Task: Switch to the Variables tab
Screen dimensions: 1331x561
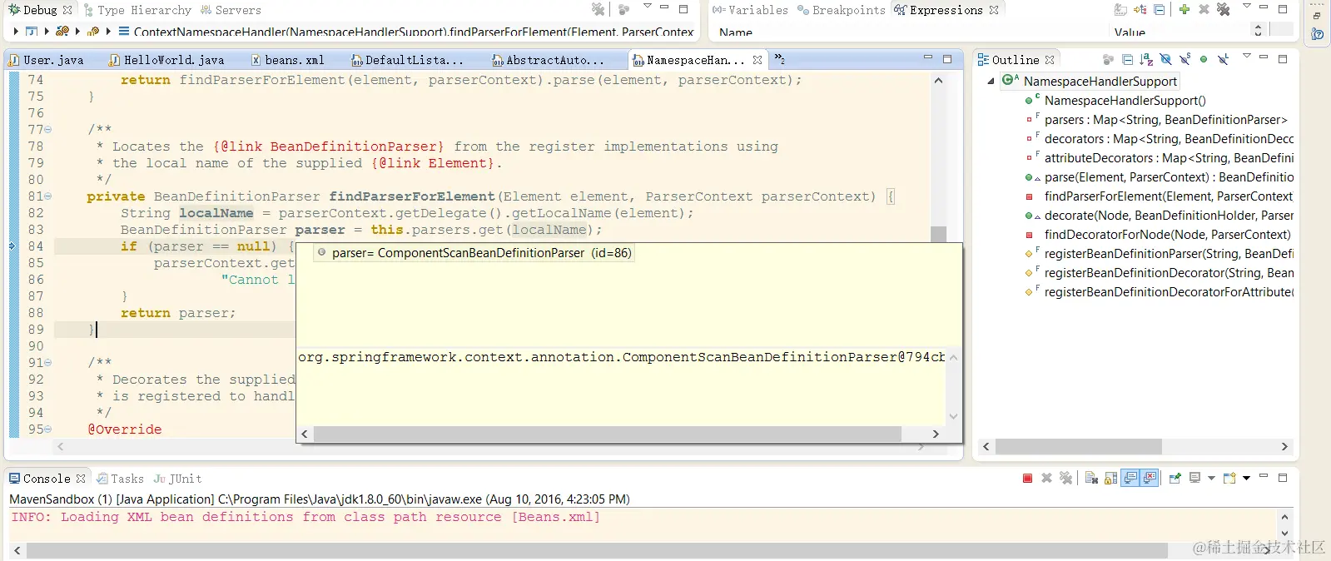Action: 750,10
